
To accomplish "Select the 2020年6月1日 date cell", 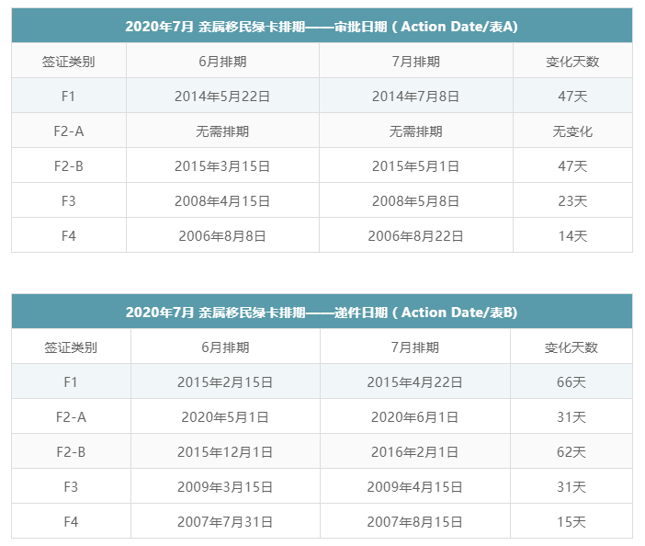I will coord(414,417).
